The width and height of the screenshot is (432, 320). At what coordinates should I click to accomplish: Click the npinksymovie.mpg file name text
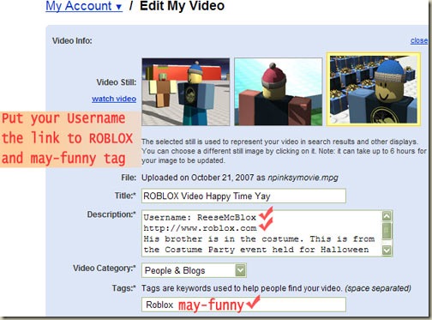coord(303,178)
